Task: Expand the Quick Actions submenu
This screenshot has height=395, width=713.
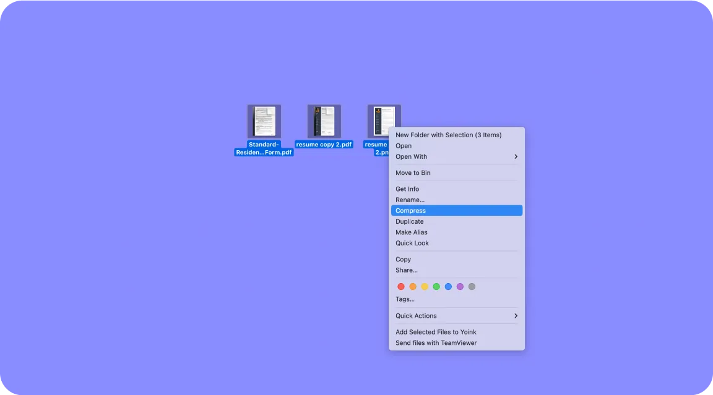Action: coord(457,316)
